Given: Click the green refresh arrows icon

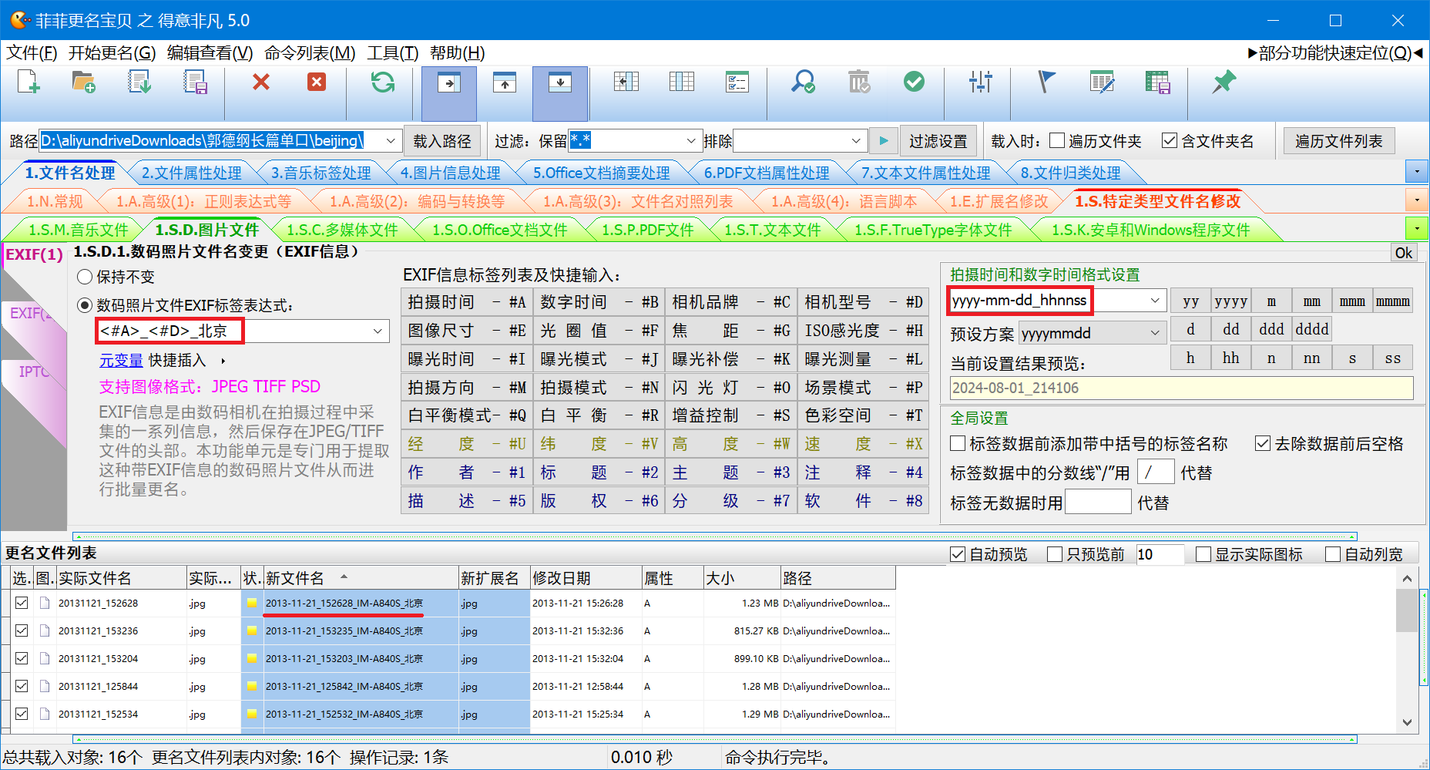Looking at the screenshot, I should point(383,82).
